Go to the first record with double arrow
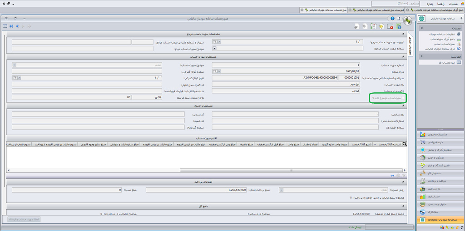Screen dimensions: 465x231 tap(11, 26)
